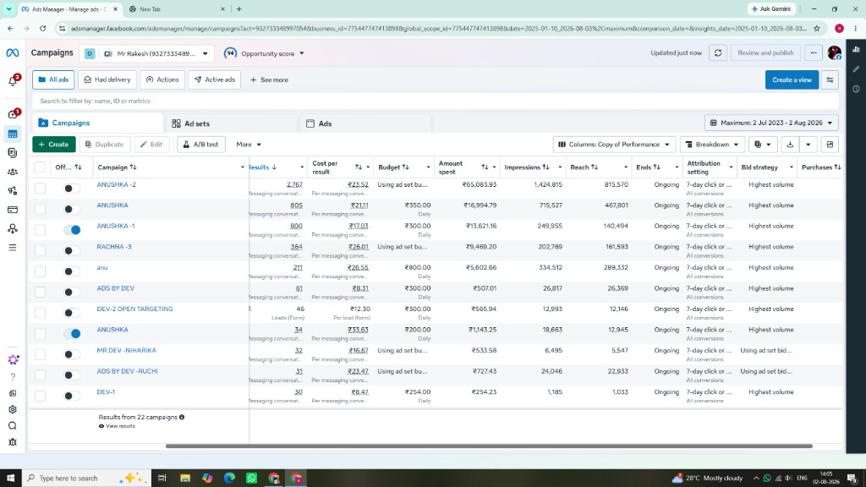Select the Actions filter tab
The image size is (866, 487).
click(162, 80)
